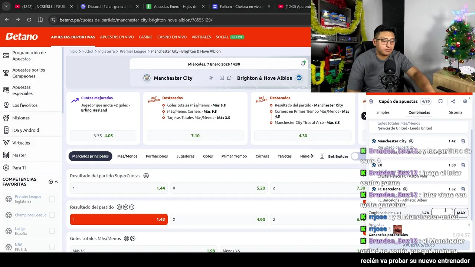Image resolution: width=475 pixels, height=267 pixels.
Task: Open the Casino menu item
Action: point(145,37)
